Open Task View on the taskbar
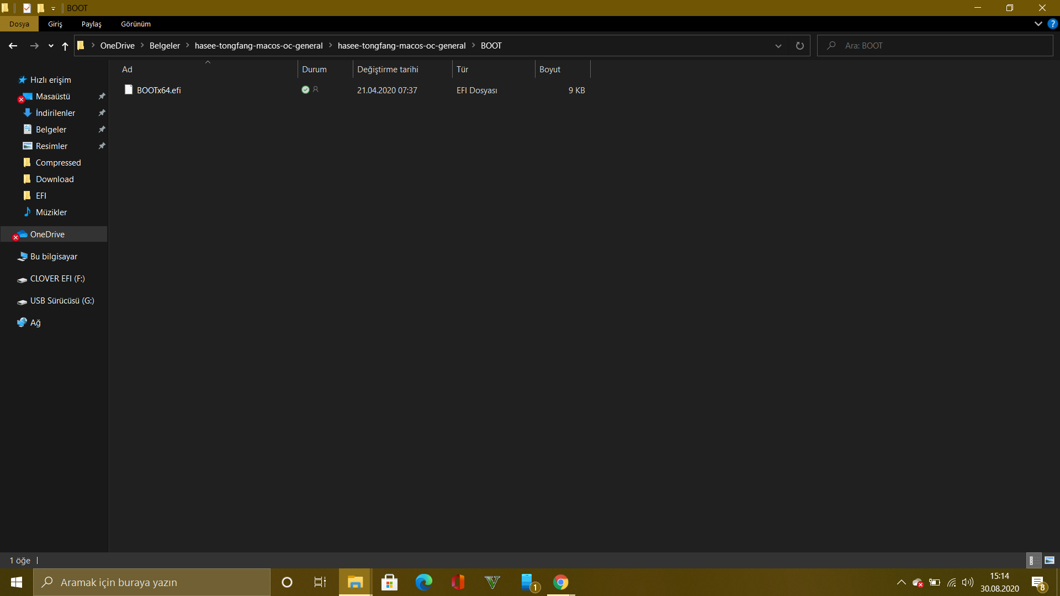1060x596 pixels. [x=320, y=582]
